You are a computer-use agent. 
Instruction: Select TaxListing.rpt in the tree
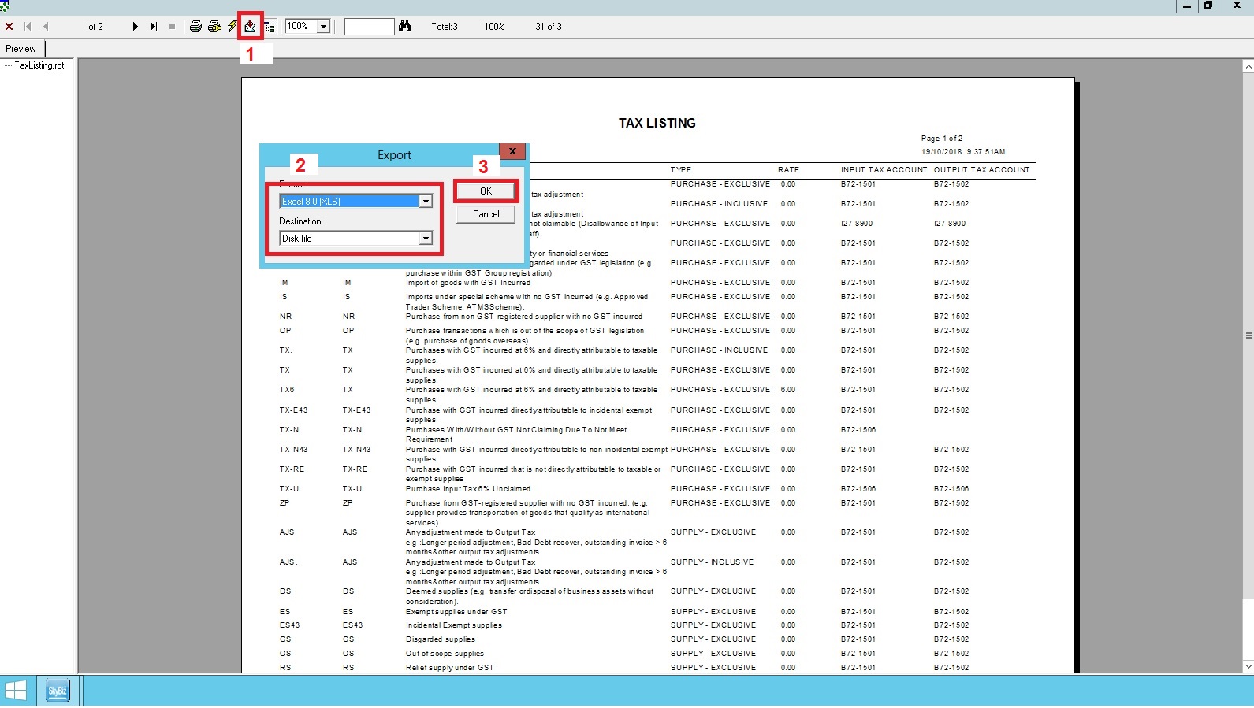point(39,65)
